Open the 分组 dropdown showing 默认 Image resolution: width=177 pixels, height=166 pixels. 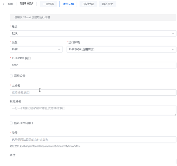(x=93, y=34)
